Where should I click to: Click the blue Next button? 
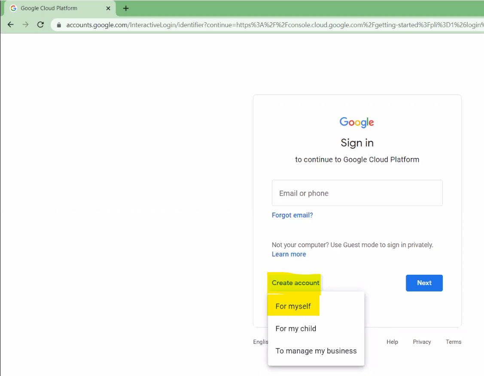tap(424, 283)
